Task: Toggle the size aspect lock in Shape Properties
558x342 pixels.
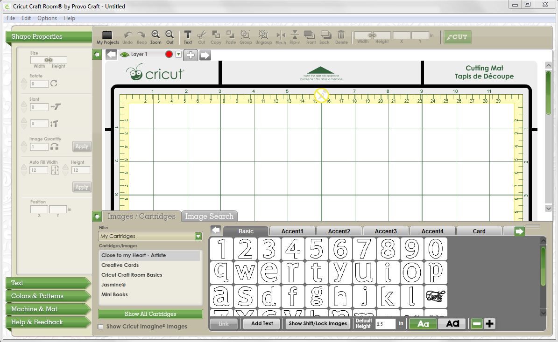Action: coord(49,60)
